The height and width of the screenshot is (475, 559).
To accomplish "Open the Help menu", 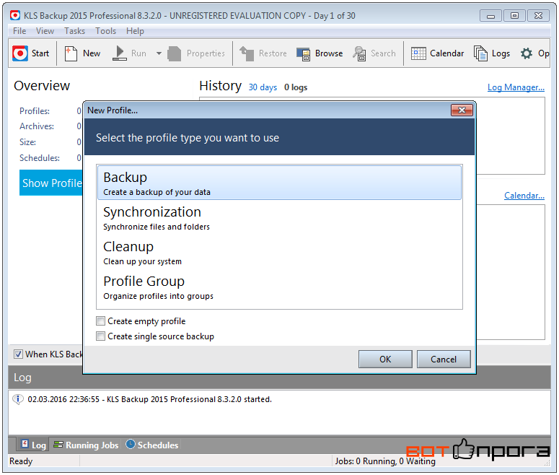I will point(135,31).
